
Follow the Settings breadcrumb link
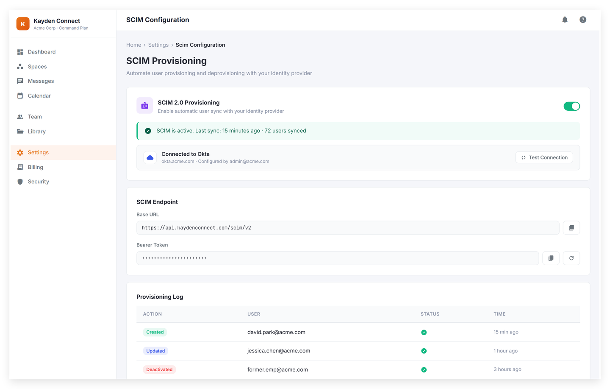click(158, 45)
